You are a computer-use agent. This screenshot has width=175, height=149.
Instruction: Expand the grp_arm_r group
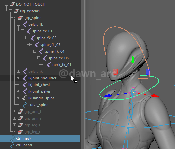14,118
